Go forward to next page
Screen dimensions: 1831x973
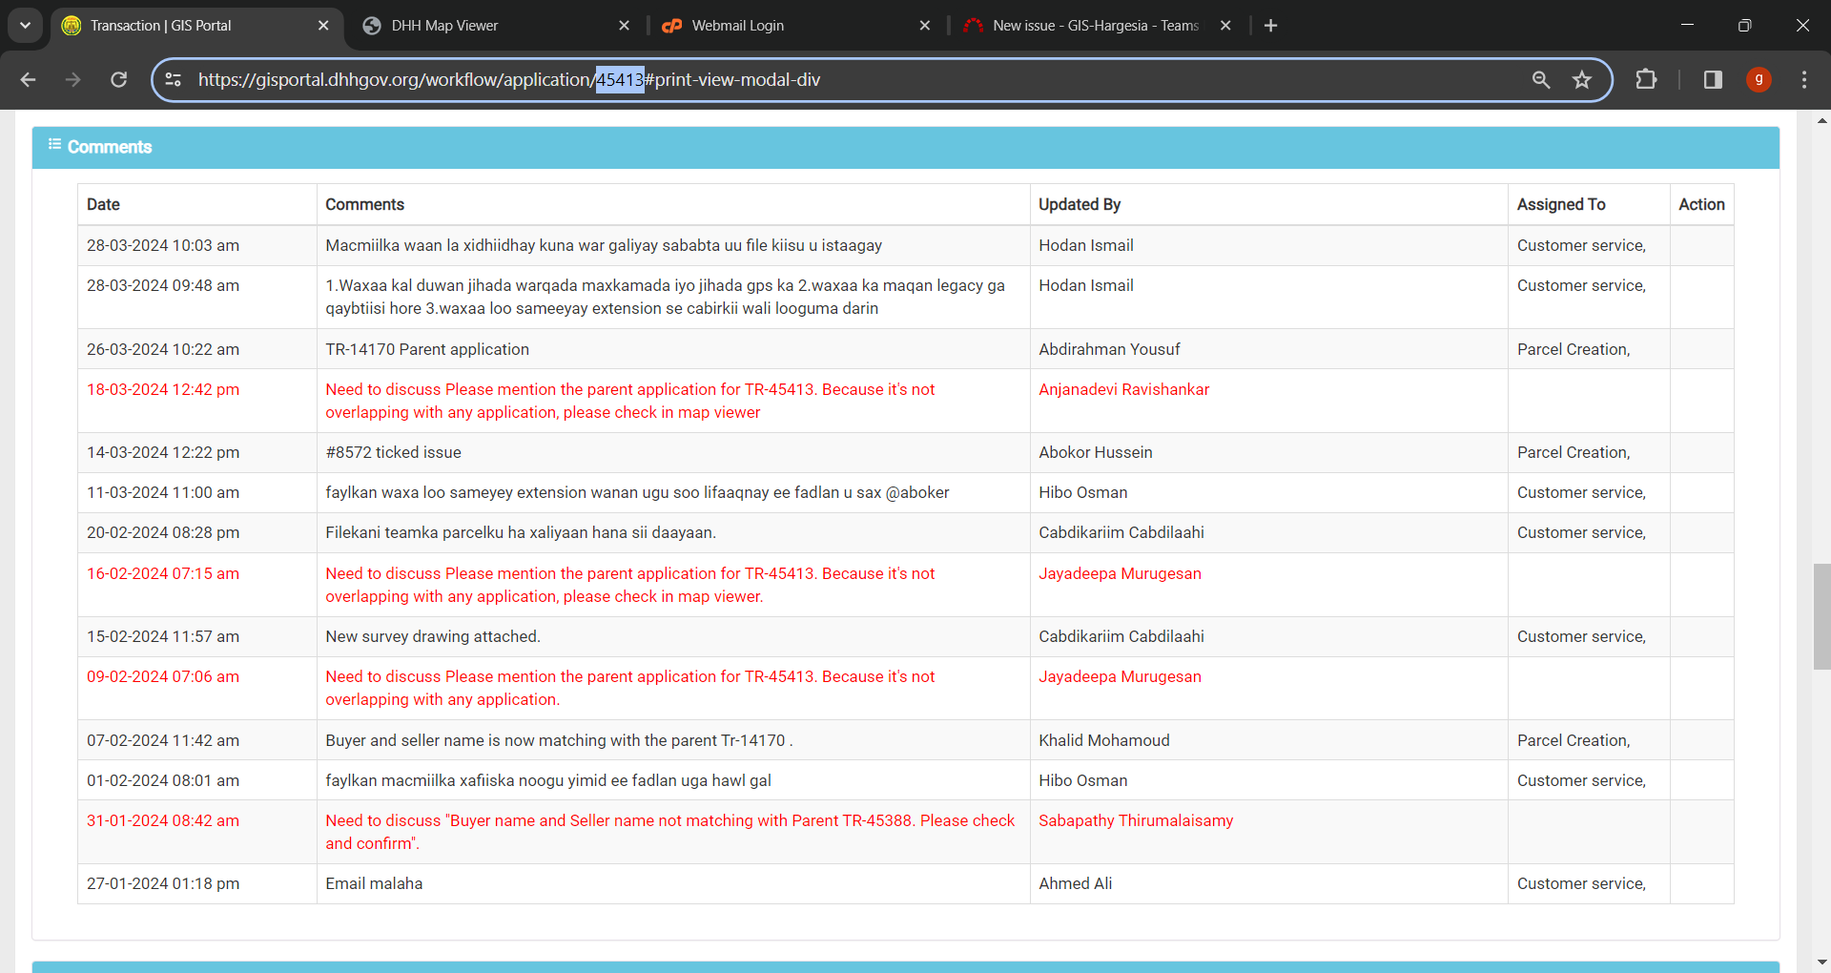[73, 80]
